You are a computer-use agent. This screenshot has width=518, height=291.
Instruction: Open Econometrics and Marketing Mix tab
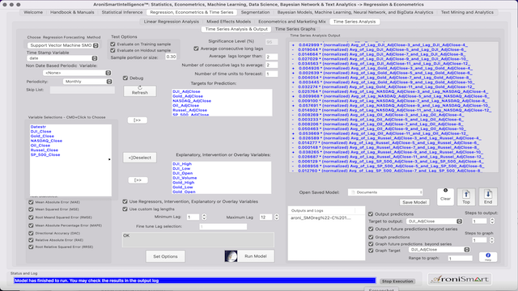click(291, 22)
